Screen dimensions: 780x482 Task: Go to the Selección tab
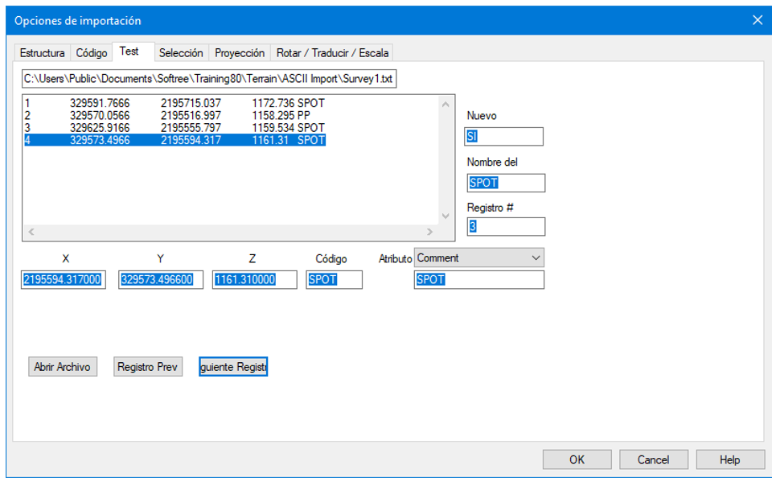(181, 53)
